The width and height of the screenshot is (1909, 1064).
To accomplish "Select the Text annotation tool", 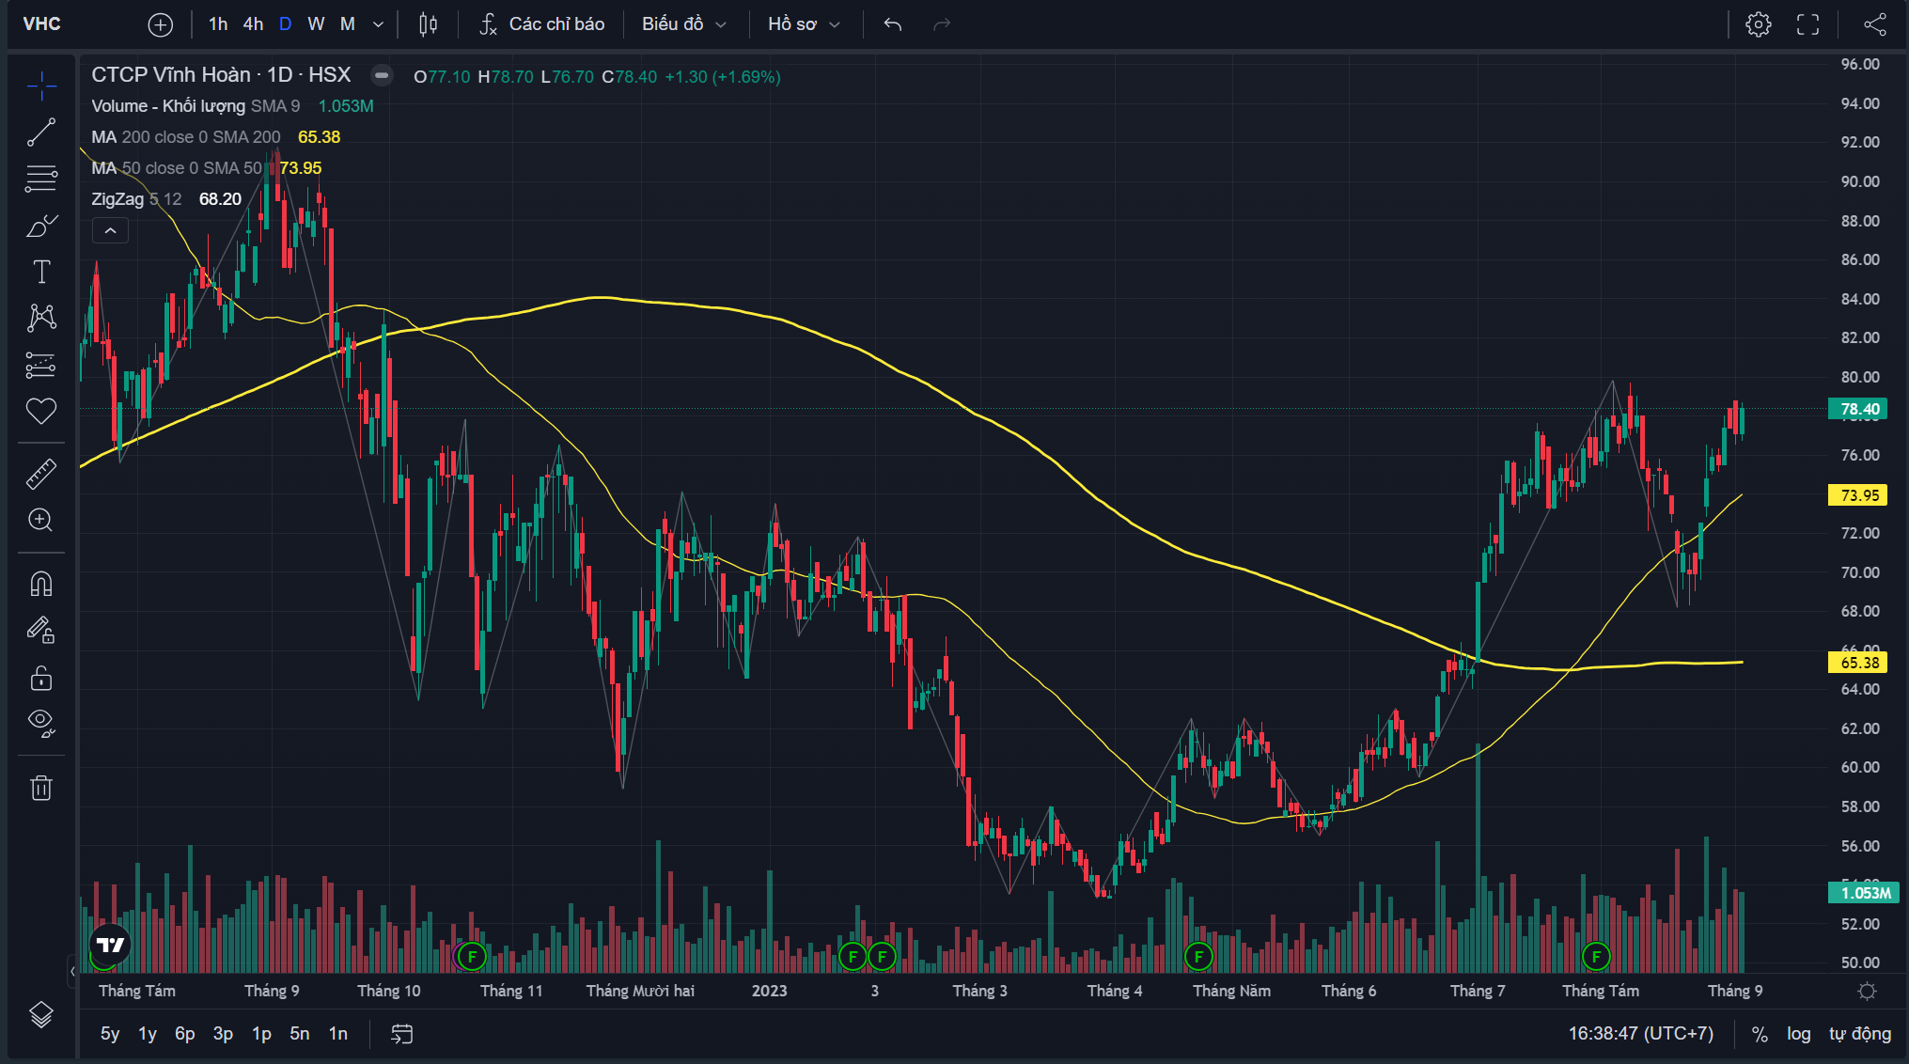I will tap(40, 272).
